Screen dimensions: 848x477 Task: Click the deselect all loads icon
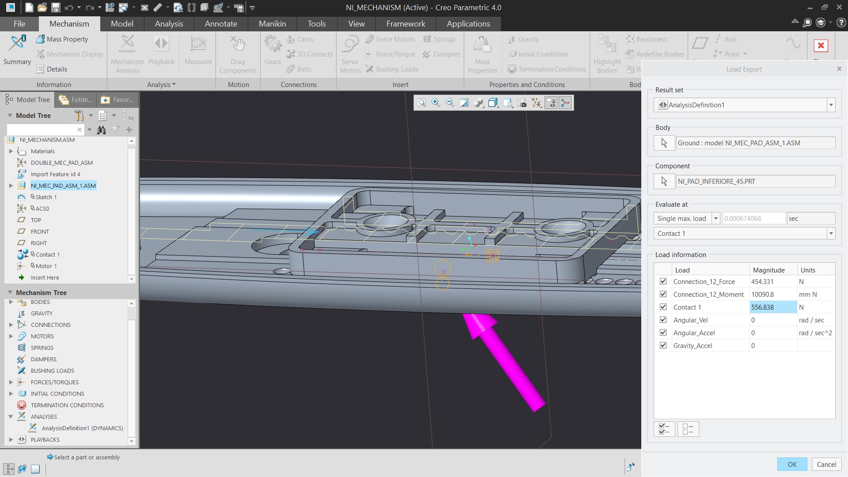(x=688, y=429)
